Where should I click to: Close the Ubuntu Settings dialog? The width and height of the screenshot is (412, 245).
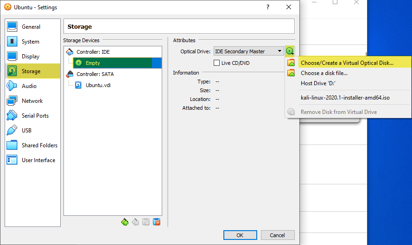(289, 7)
